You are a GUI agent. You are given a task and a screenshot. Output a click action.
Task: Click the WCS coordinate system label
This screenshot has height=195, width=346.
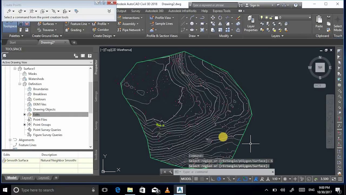coord(320,86)
